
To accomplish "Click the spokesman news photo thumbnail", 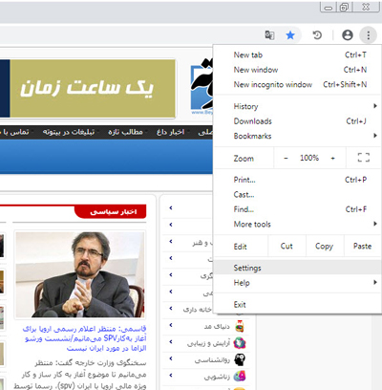I will (x=80, y=274).
